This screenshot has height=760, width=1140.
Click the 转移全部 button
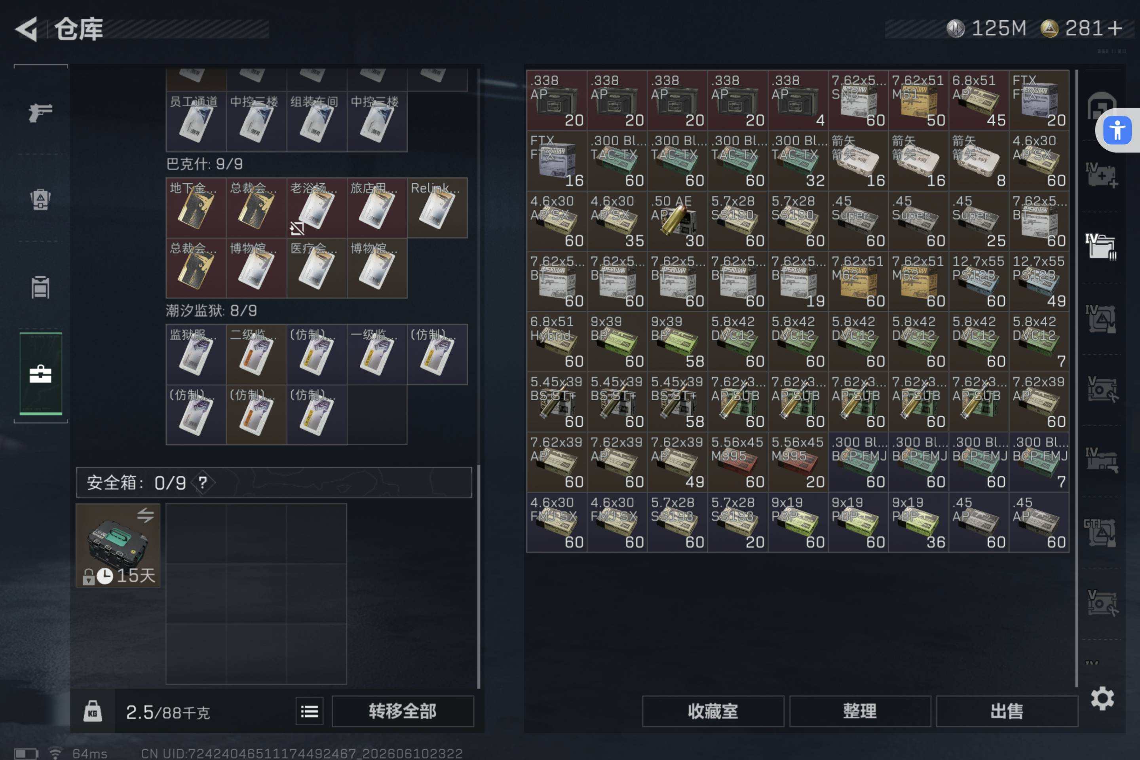(403, 711)
